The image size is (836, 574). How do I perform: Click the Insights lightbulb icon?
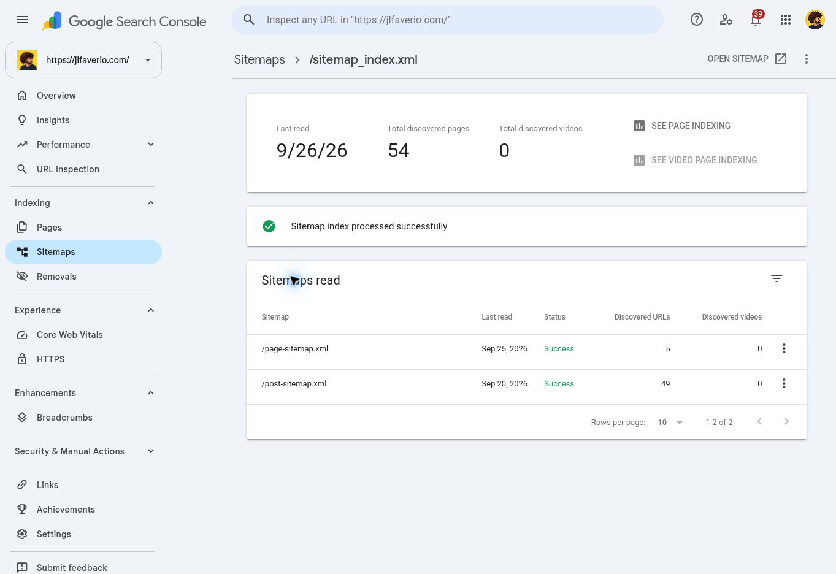22,120
